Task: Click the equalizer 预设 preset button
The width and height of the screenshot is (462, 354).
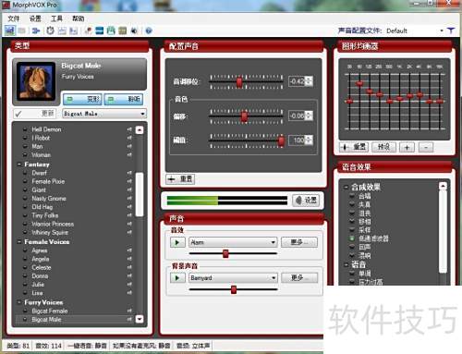Action: tap(383, 147)
